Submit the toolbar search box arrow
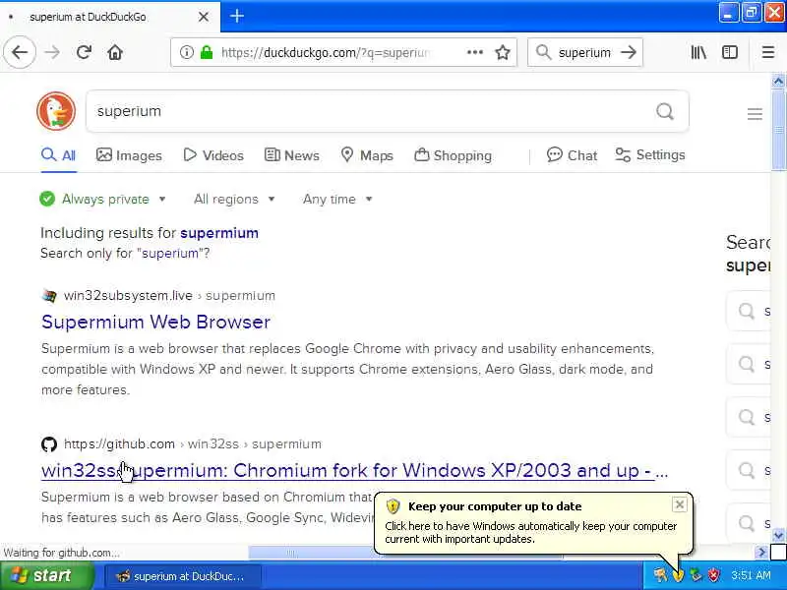 tap(628, 52)
